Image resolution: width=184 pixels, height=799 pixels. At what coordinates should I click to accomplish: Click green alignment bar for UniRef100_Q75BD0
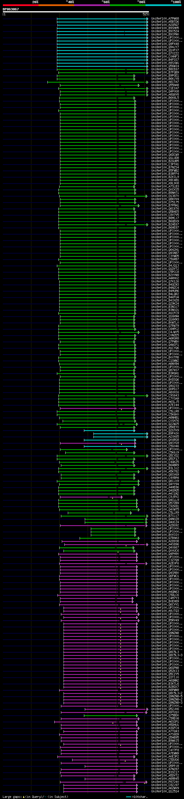pos(111,716)
